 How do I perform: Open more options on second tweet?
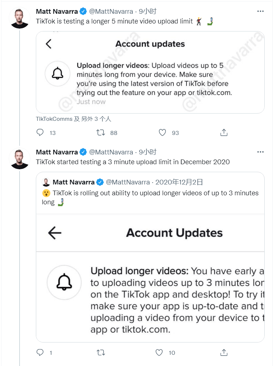coord(260,152)
